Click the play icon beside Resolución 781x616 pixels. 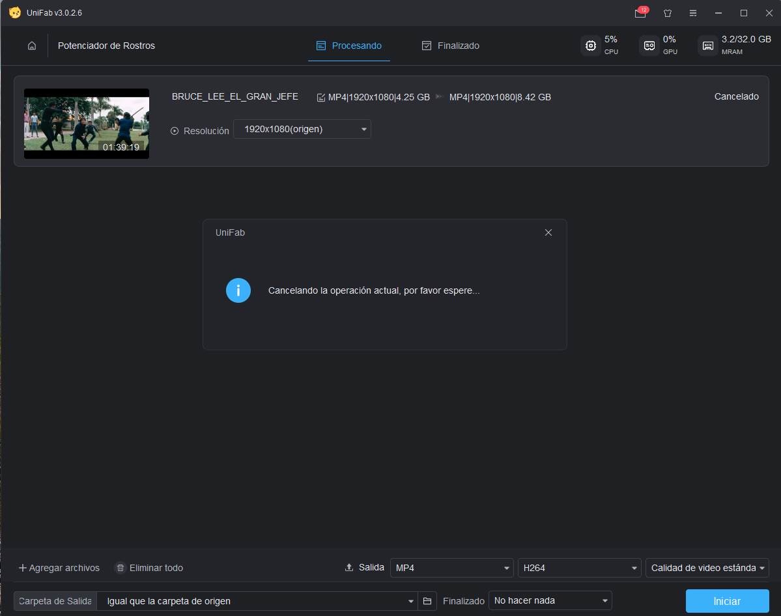(175, 131)
